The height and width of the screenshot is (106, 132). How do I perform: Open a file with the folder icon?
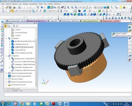(x=7, y=7)
